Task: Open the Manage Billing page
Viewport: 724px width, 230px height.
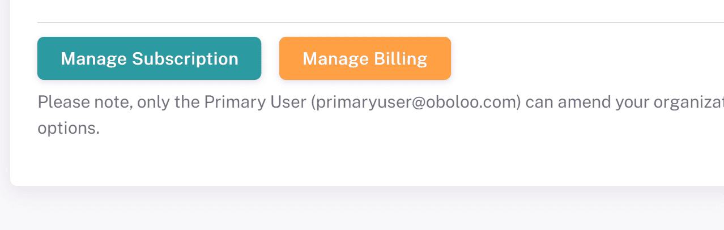Action: (365, 58)
